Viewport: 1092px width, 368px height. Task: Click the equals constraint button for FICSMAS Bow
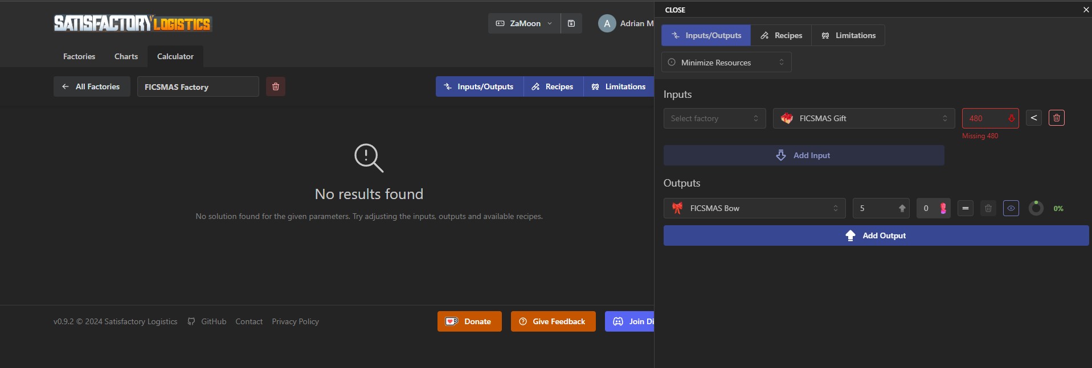965,208
